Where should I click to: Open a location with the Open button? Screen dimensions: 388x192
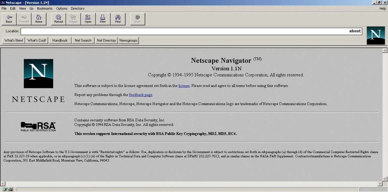[88, 19]
